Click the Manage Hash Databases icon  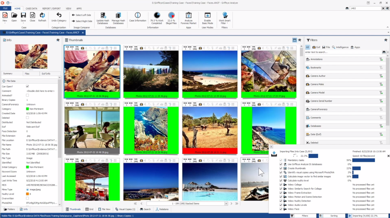click(x=118, y=15)
